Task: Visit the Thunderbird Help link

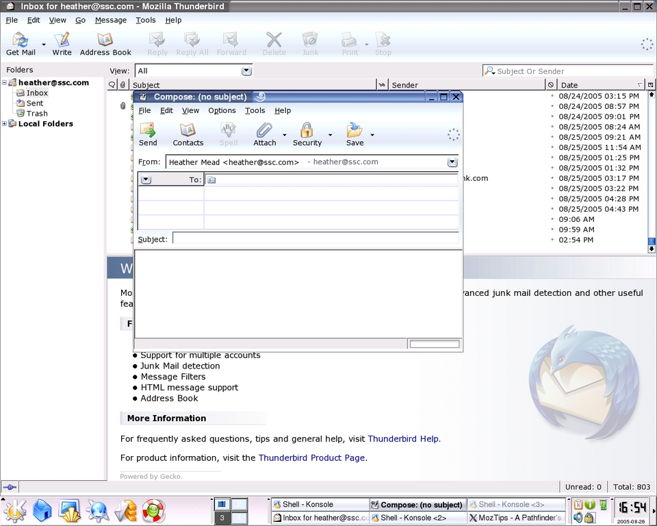Action: [403, 439]
